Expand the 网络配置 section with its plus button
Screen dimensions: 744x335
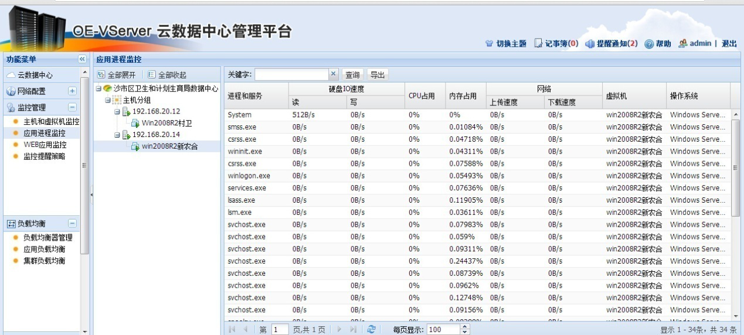pos(72,91)
